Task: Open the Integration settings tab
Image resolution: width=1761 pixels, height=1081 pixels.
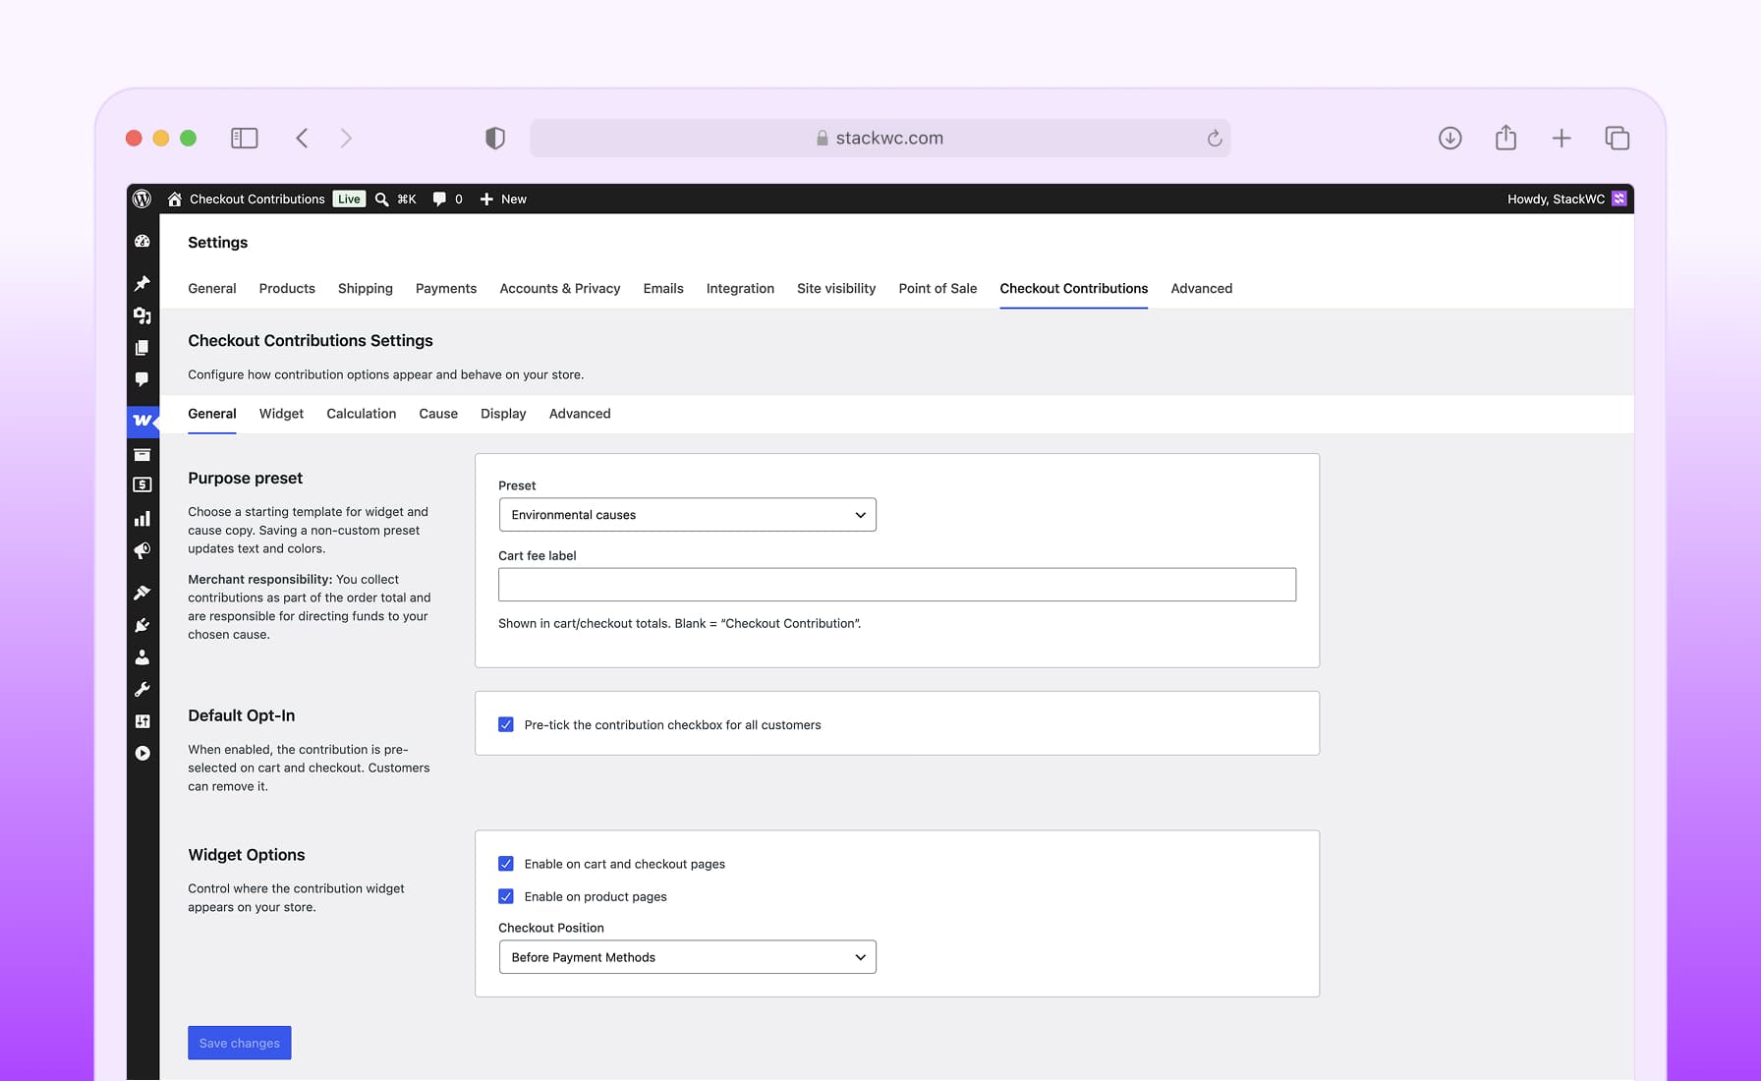Action: click(740, 288)
